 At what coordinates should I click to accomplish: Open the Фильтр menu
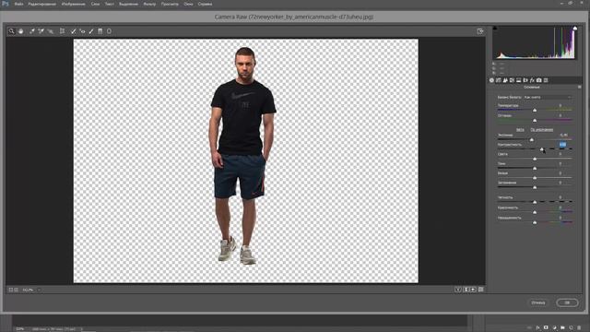[149, 4]
